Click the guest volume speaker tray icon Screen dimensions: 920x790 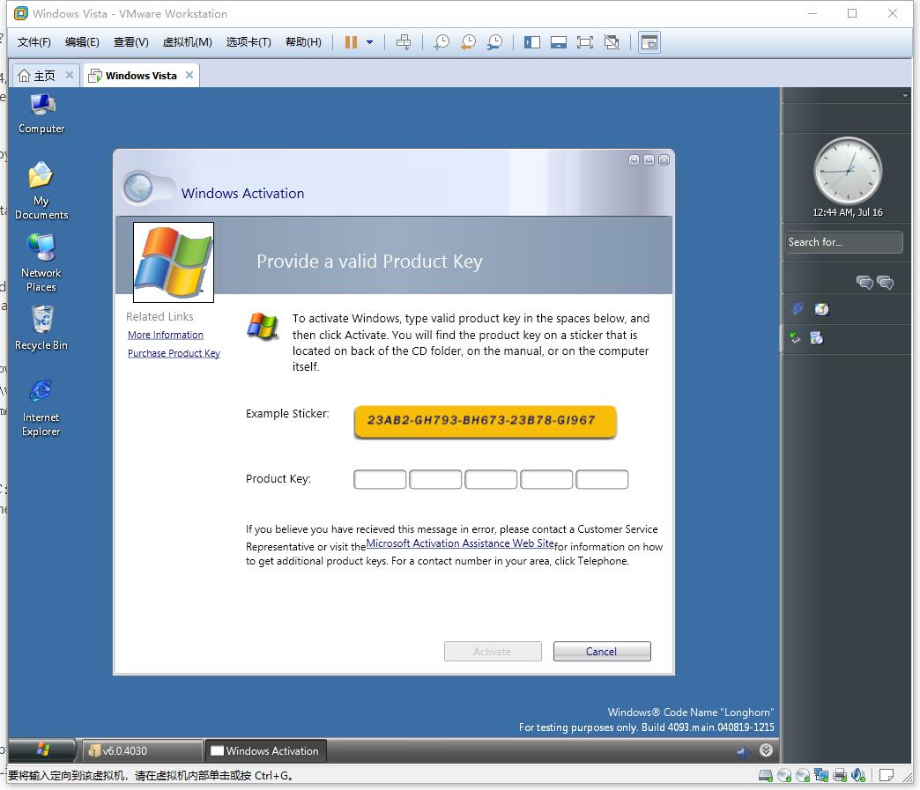point(744,751)
